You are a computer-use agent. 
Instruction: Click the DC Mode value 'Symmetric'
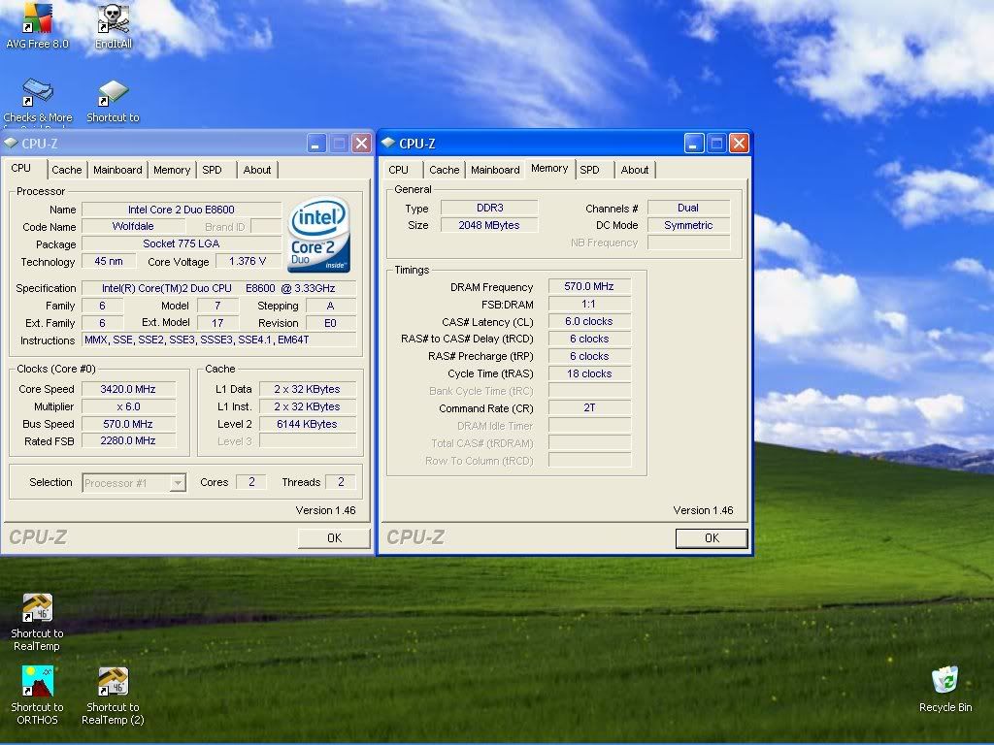pyautogui.click(x=688, y=225)
